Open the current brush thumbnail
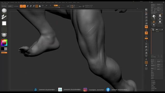This screenshot has width=165, height=93. click(4, 11)
